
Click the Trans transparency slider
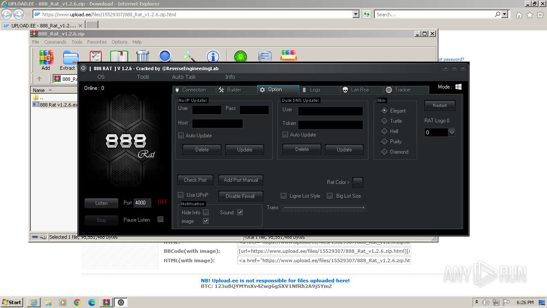coord(323,208)
